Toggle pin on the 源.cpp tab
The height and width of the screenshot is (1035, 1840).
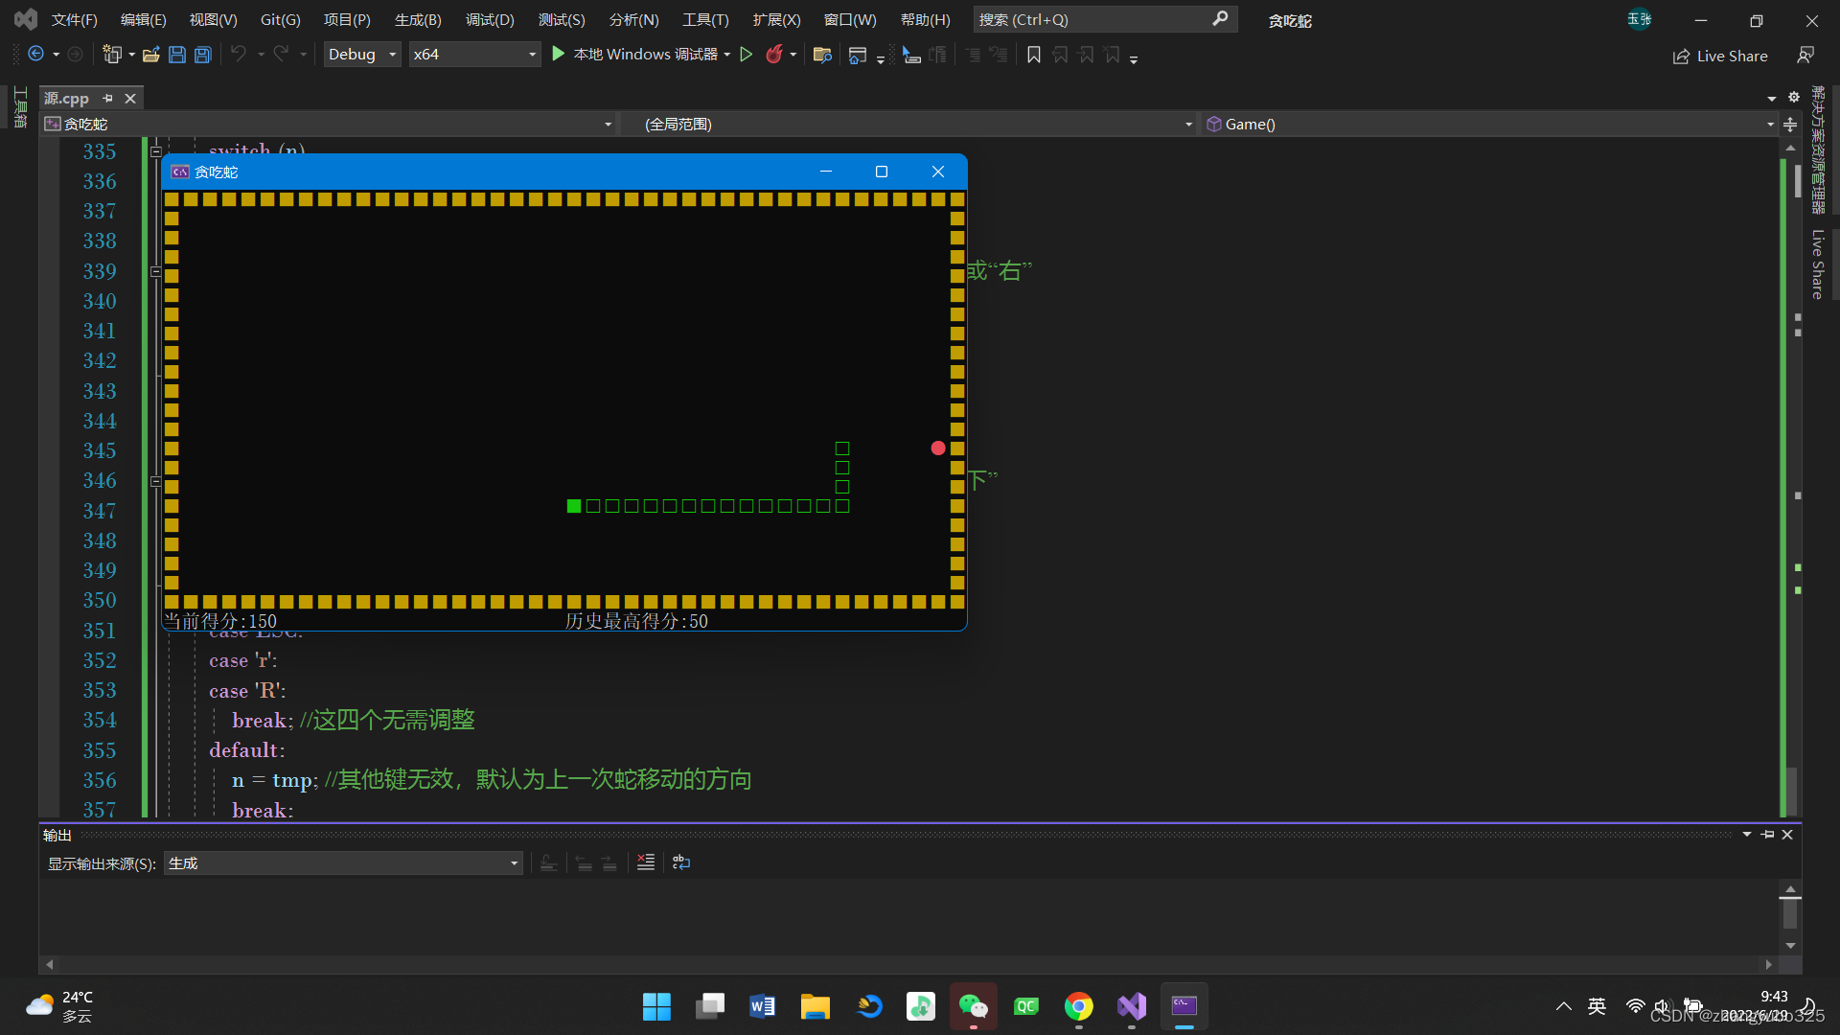point(108,98)
